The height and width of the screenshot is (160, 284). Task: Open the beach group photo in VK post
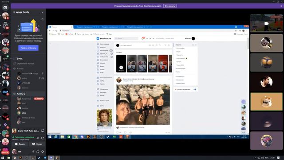click(x=143, y=104)
